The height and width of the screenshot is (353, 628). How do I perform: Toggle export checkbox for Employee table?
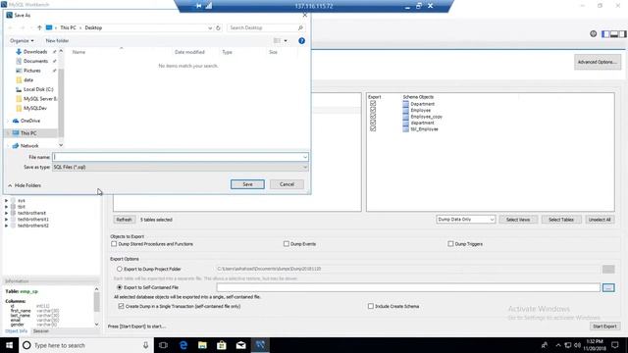(373, 110)
